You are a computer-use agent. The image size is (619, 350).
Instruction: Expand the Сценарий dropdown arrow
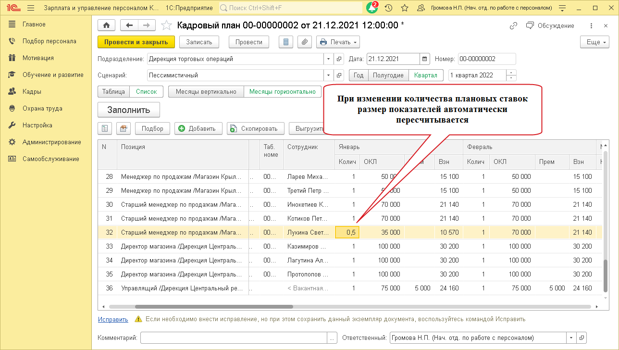(x=329, y=75)
